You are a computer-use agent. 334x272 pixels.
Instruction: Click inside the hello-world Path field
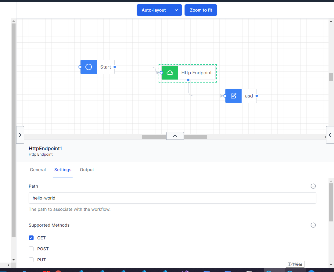coord(172,198)
